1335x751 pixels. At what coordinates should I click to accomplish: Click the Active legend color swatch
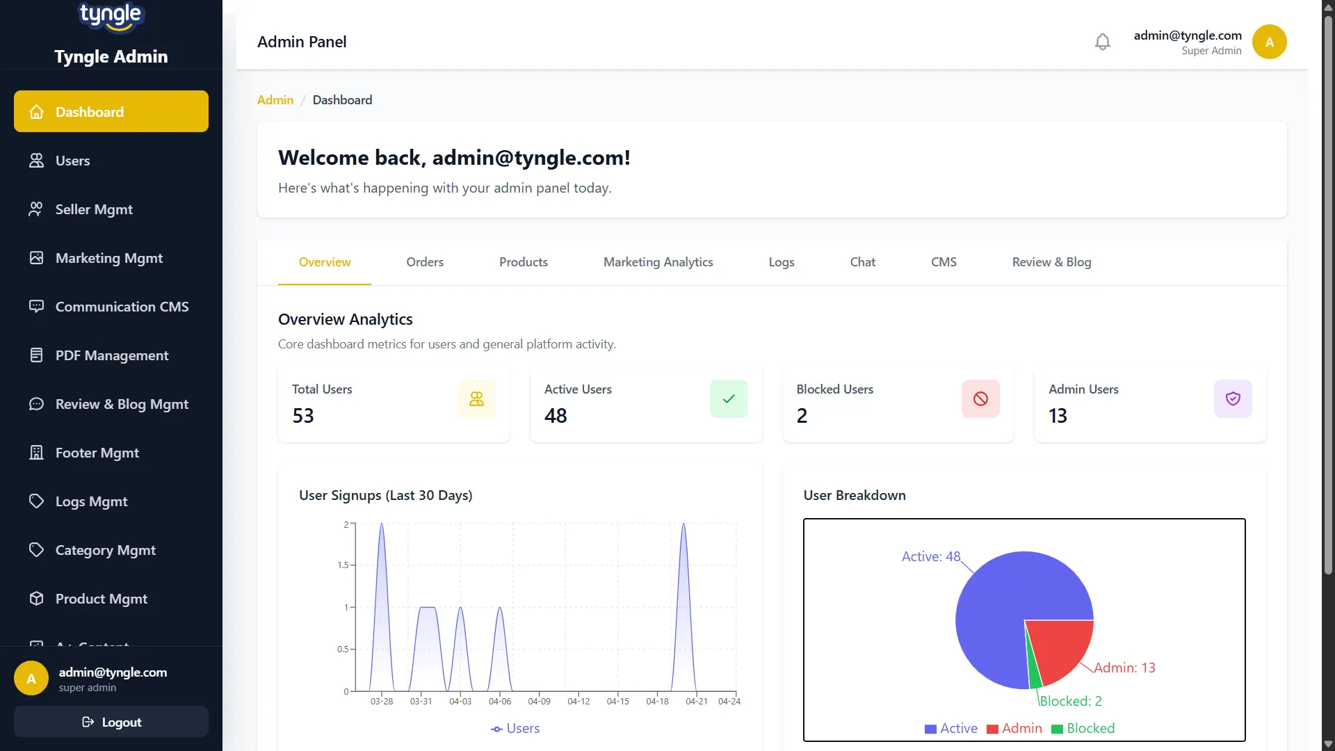[930, 729]
